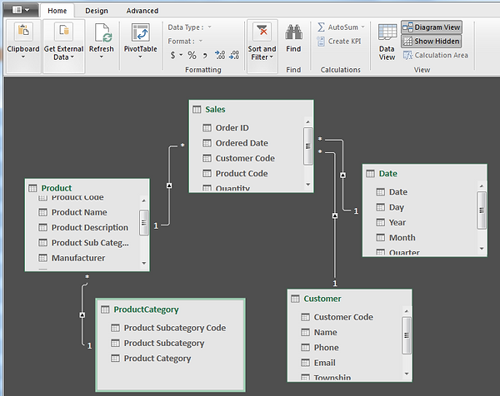Apply currency format with dollar sign
Image resolution: width=500 pixels, height=396 pixels.
tap(172, 55)
